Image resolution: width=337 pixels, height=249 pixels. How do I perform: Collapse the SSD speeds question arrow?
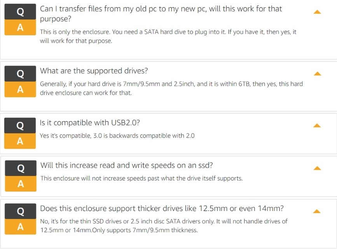pyautogui.click(x=317, y=168)
